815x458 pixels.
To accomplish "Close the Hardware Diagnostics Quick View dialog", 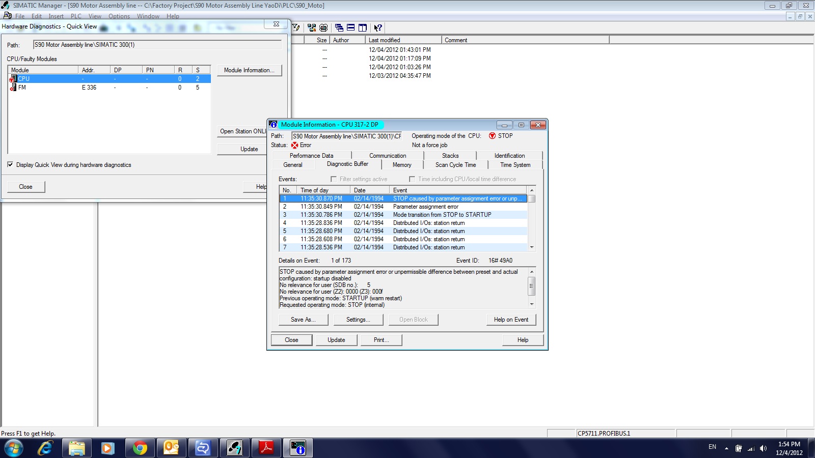I will (25, 187).
